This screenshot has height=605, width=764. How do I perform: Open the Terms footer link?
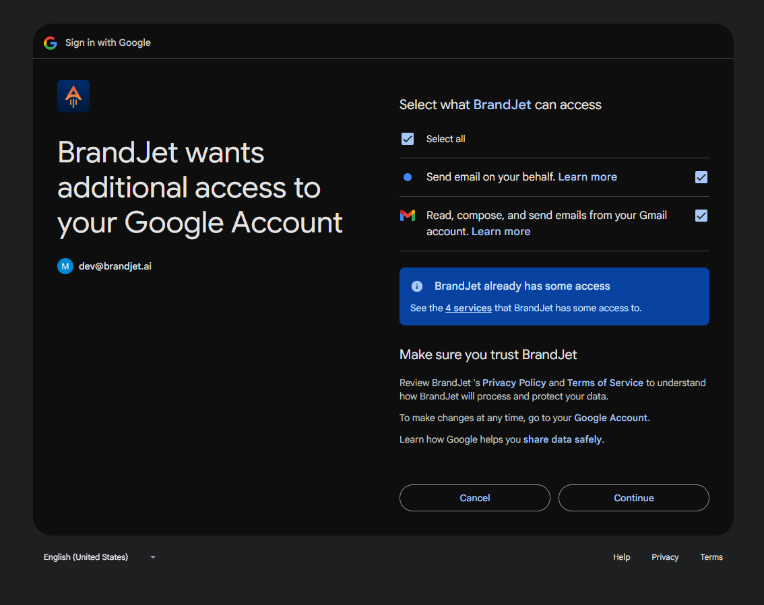point(711,556)
